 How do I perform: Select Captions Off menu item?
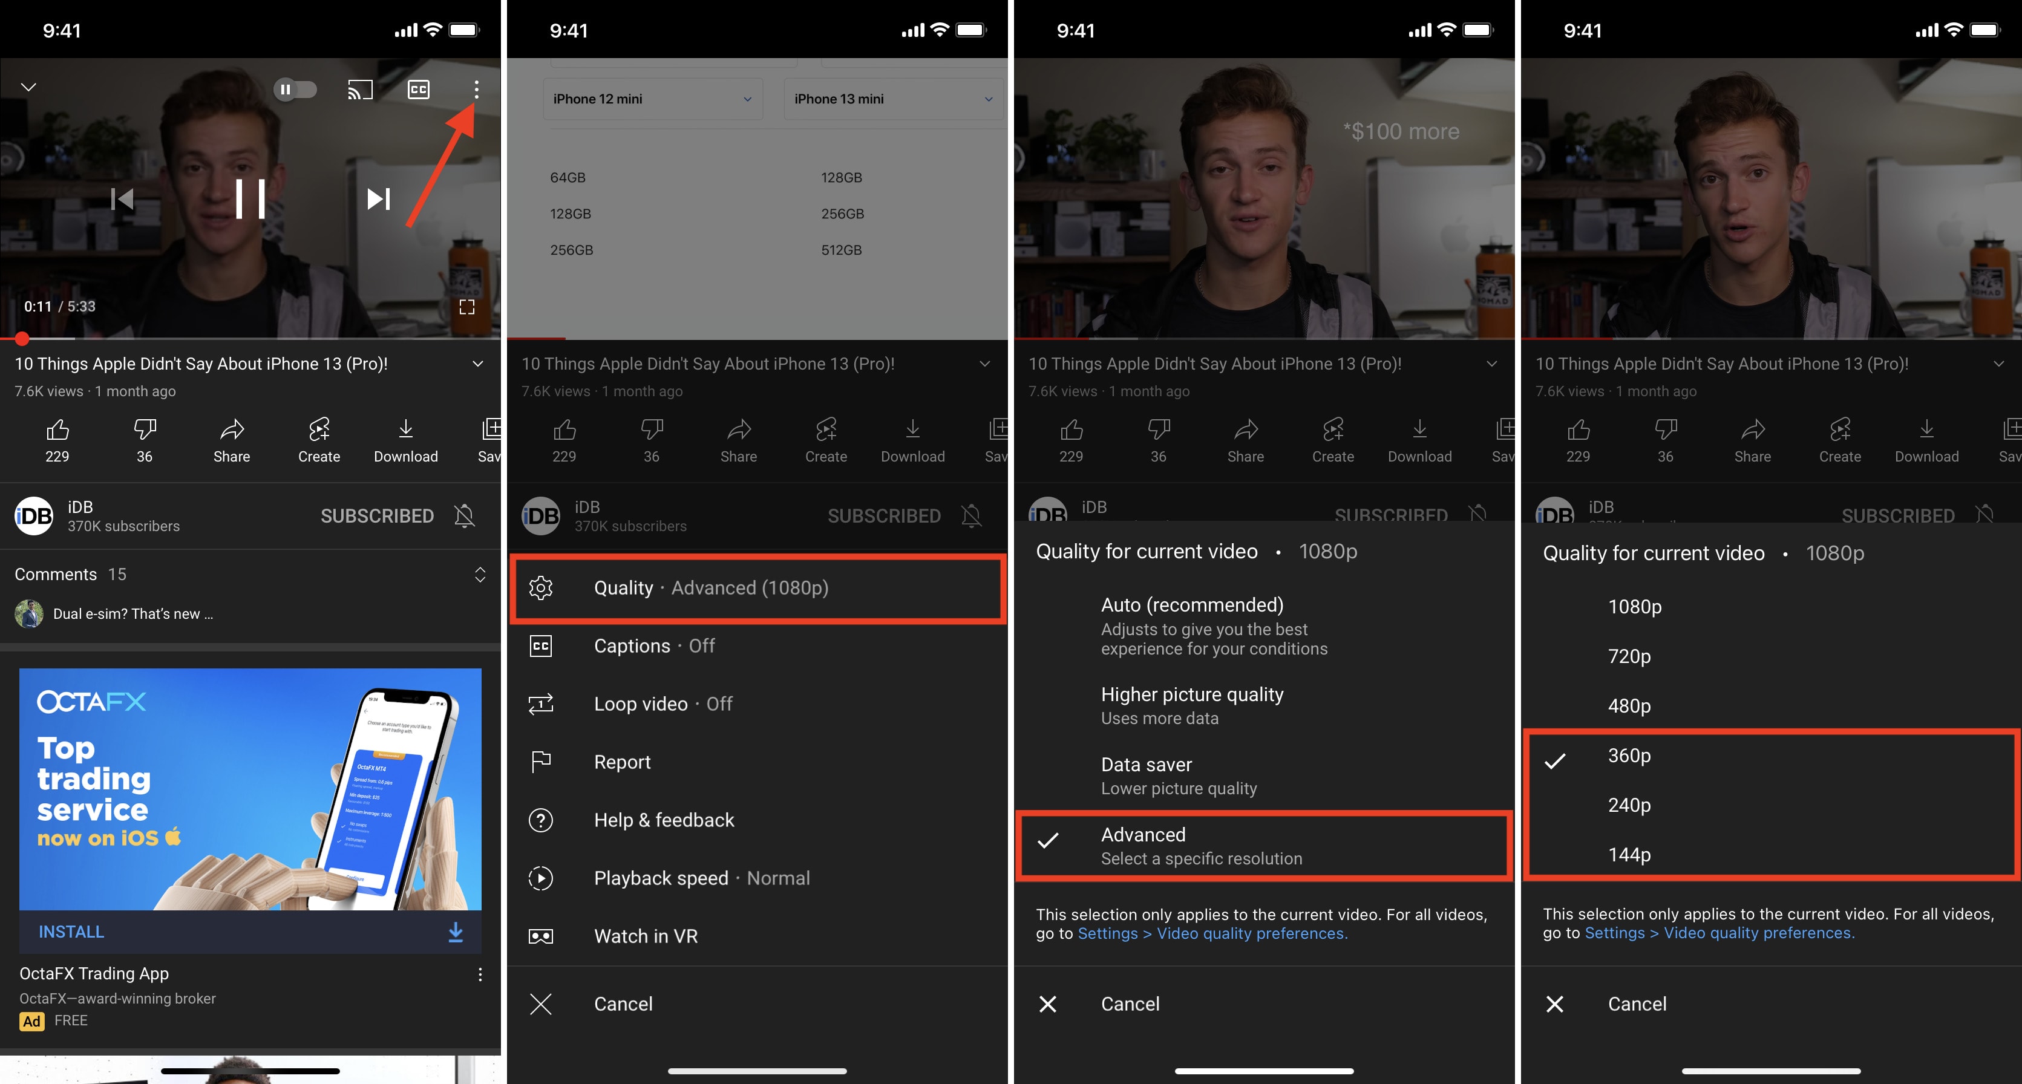(x=757, y=645)
